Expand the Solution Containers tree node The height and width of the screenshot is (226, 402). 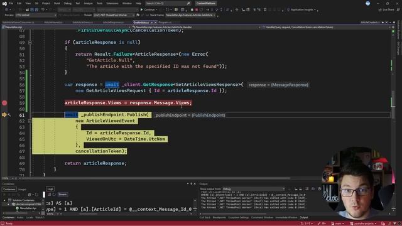[x=4, y=200]
